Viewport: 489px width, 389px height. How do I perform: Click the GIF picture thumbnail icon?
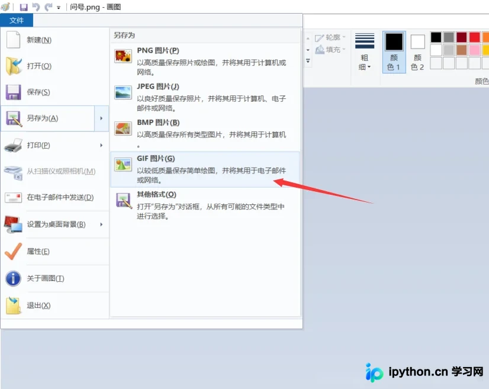point(123,165)
